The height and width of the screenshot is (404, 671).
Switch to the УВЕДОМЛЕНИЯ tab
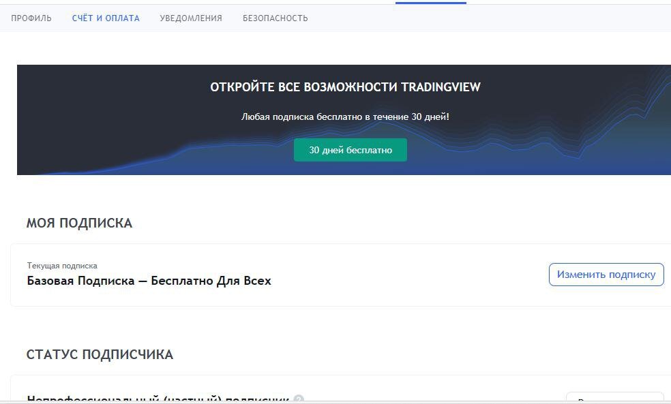[191, 18]
